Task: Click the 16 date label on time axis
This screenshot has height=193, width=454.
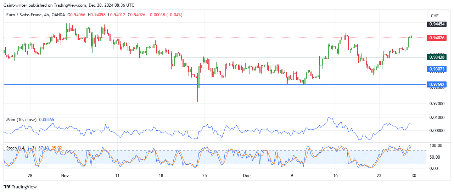Action: (x=335, y=176)
